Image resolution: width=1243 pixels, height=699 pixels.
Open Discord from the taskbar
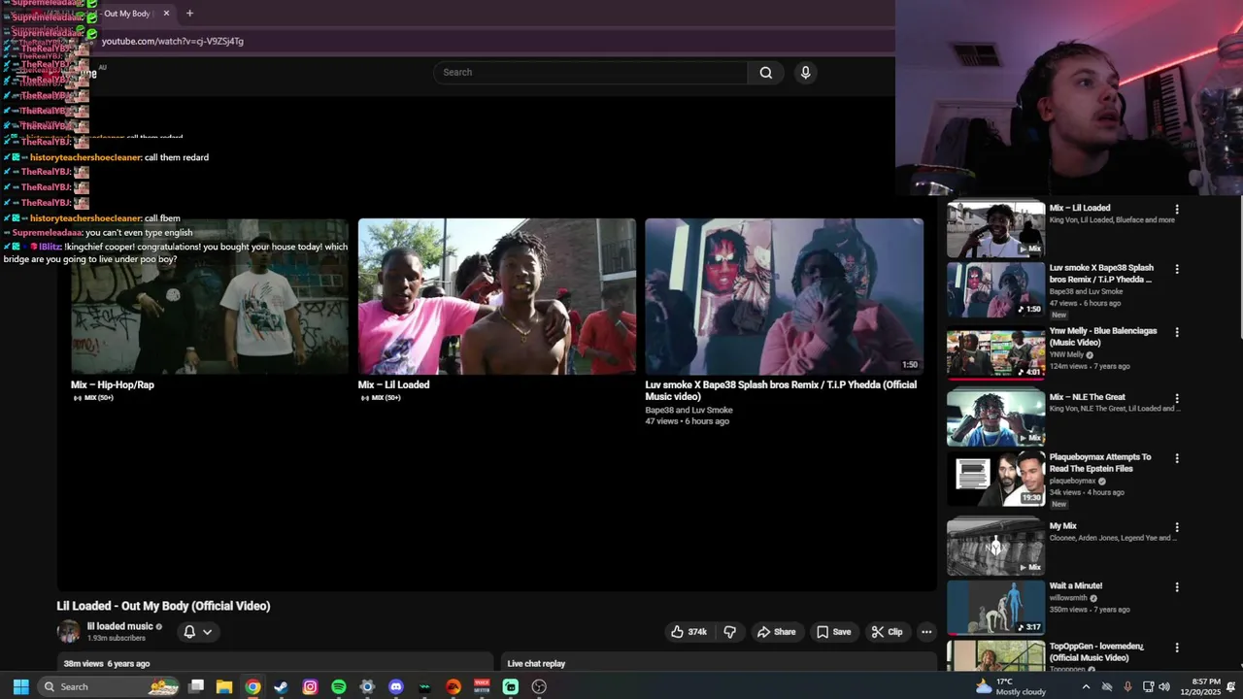point(396,686)
